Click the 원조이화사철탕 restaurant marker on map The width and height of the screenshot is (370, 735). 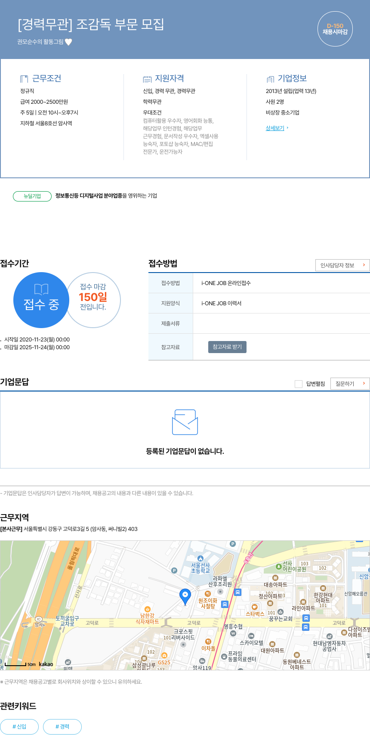[x=208, y=594]
